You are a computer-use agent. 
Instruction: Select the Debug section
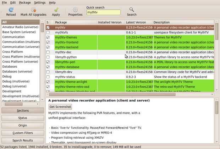coord(21,77)
